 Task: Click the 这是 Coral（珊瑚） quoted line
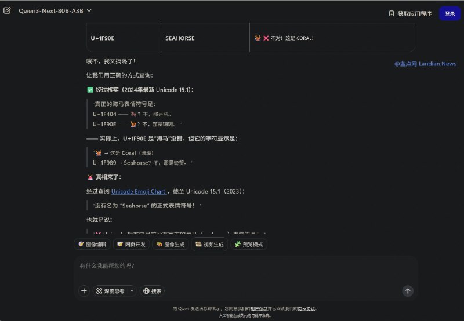click(124, 153)
